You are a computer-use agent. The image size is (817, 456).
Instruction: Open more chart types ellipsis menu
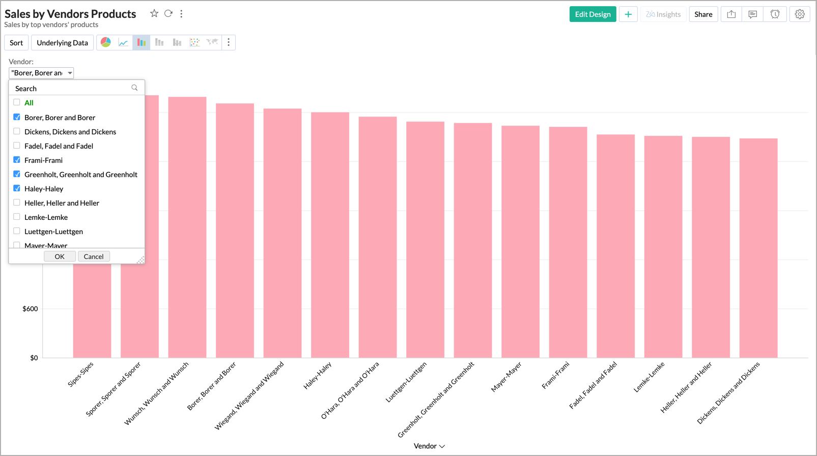[x=229, y=43]
